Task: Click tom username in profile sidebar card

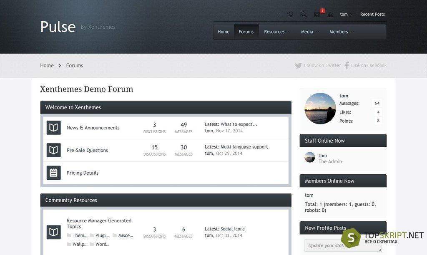Action: (x=344, y=96)
